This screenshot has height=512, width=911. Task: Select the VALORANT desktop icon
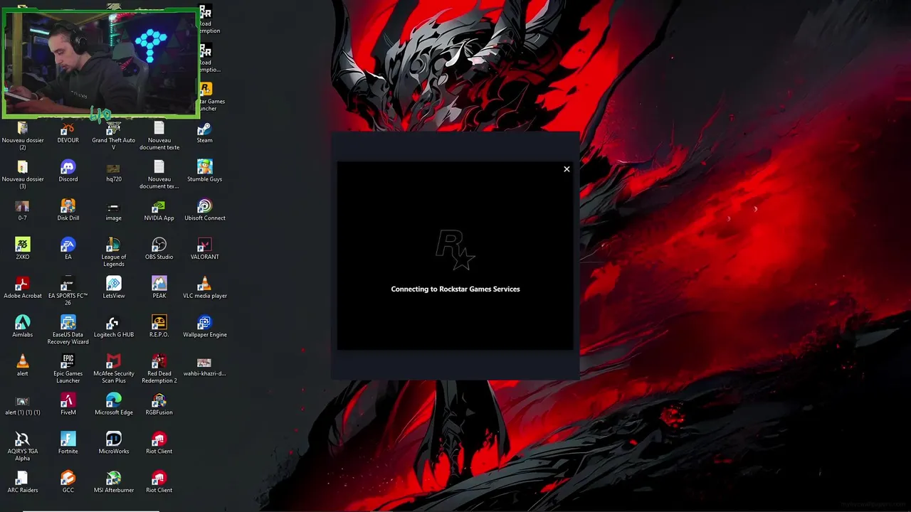(x=204, y=249)
